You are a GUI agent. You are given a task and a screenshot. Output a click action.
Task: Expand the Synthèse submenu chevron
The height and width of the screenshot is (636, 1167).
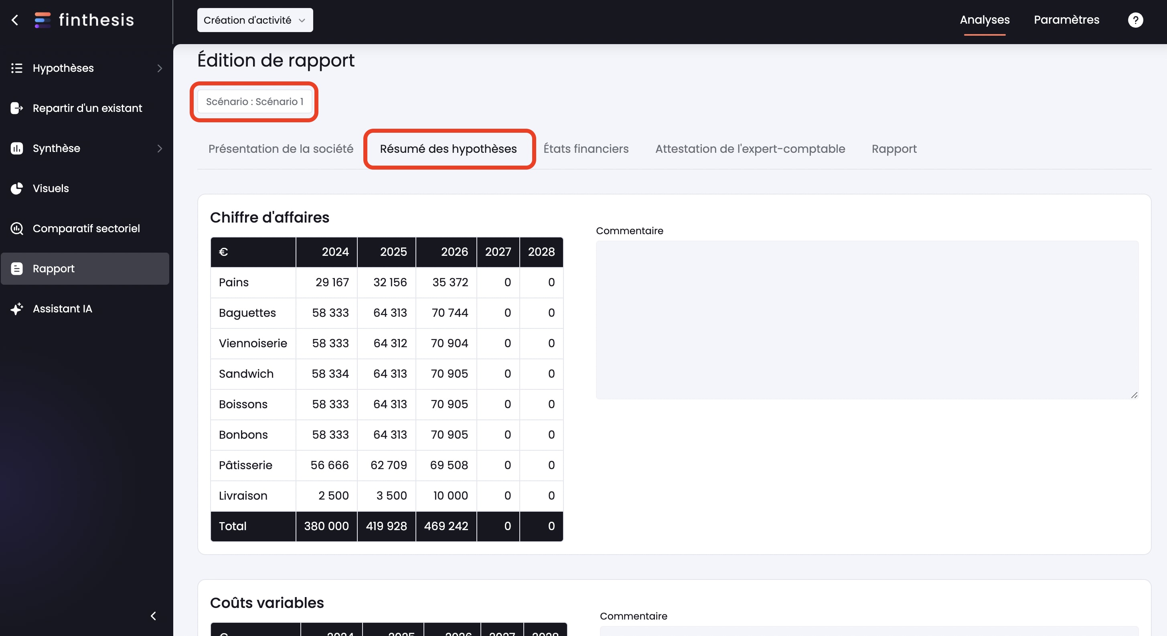160,148
